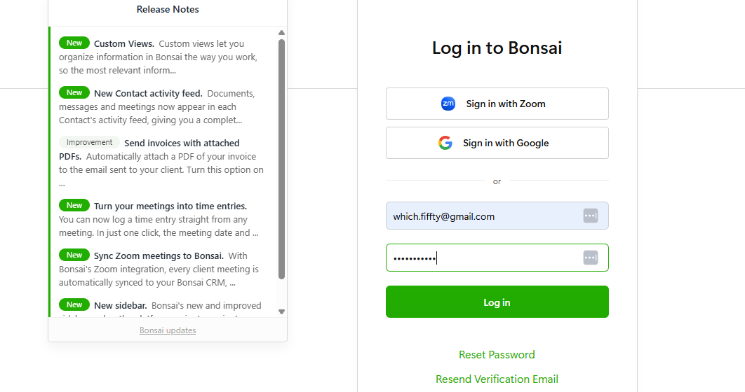This screenshot has width=745, height=392.
Task: Click Resend Verification Email link
Action: (497, 379)
